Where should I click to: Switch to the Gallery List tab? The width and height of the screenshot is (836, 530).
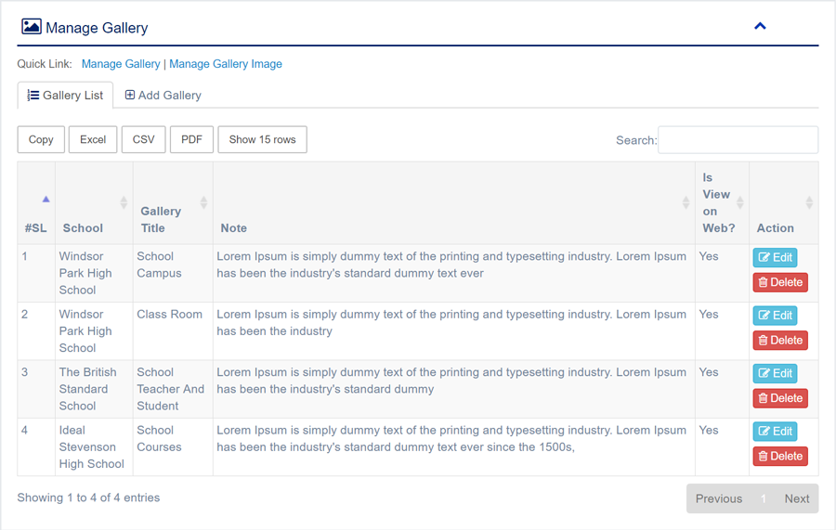click(x=65, y=95)
